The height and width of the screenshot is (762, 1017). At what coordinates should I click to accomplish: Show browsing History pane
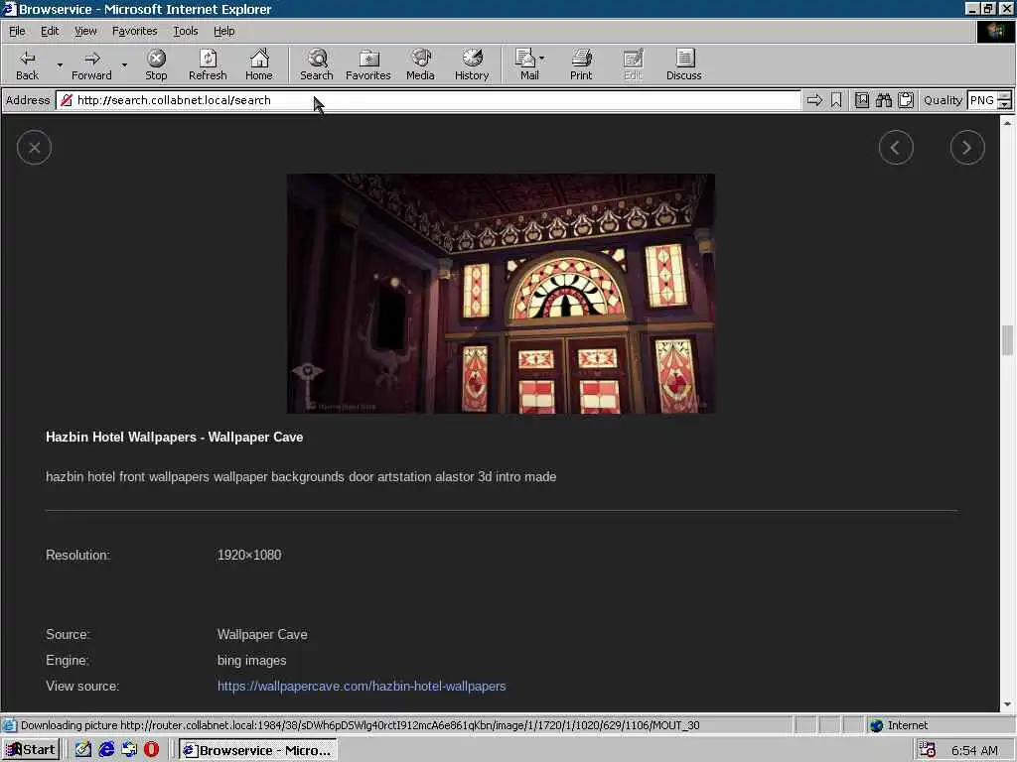472,64
